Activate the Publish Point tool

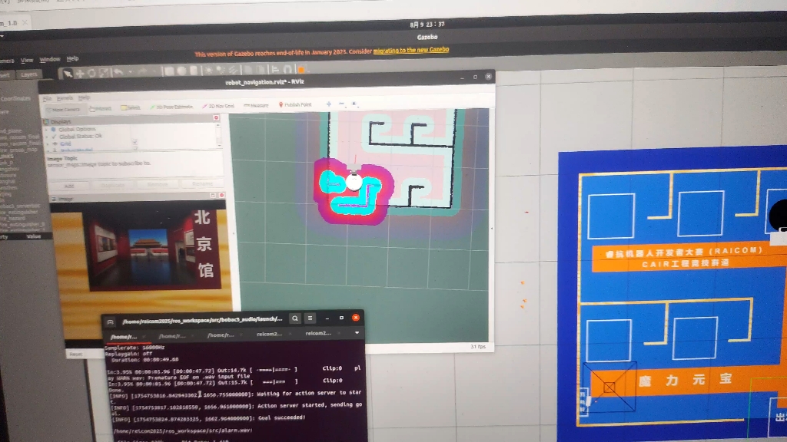[295, 104]
